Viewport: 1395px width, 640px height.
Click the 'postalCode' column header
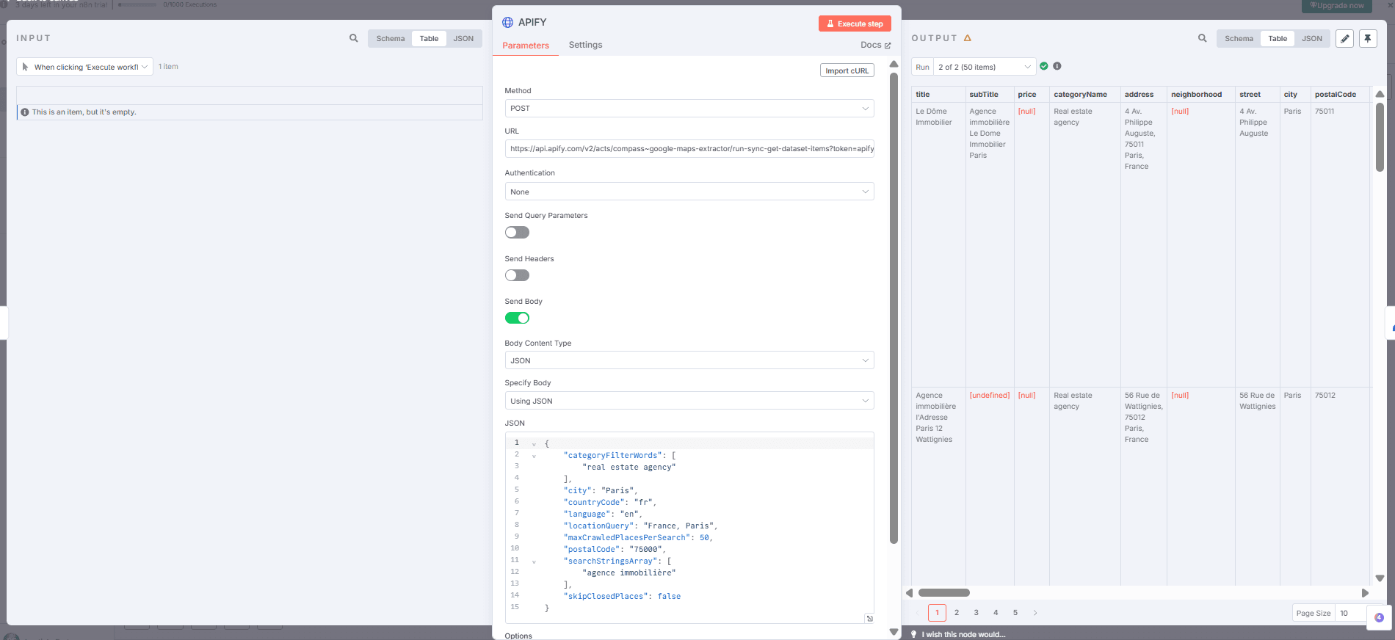(1340, 94)
